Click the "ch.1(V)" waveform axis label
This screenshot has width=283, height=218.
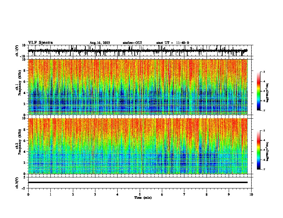click(17, 51)
